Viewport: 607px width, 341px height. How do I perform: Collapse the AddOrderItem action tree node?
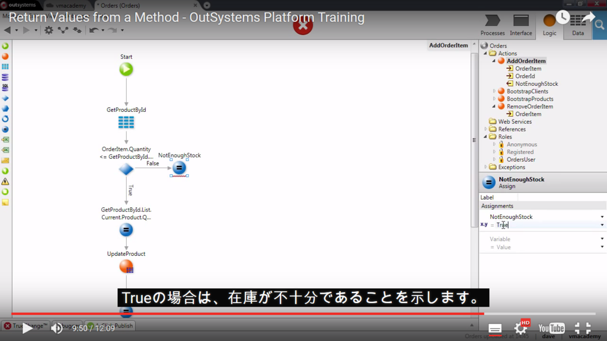click(x=494, y=61)
